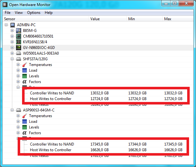The width and height of the screenshot is (196, 167).
Task: Click the WD5001AALS-00E3A0 hard drive icon
Action: pos(19,53)
